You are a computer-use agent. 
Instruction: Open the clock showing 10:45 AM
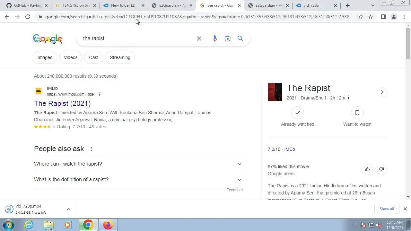pyautogui.click(x=395, y=225)
